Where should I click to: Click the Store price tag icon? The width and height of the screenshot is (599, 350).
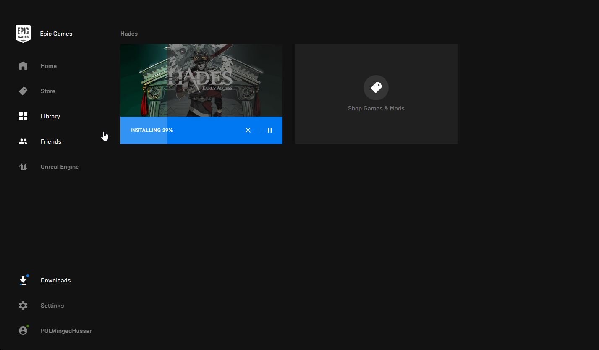tap(23, 91)
